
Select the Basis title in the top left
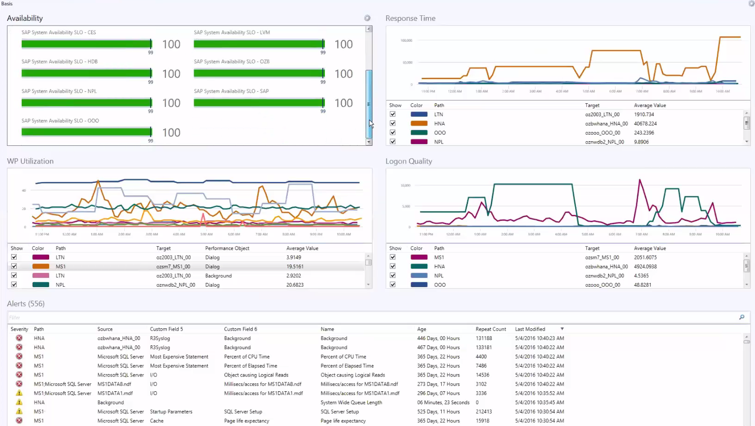(x=6, y=4)
